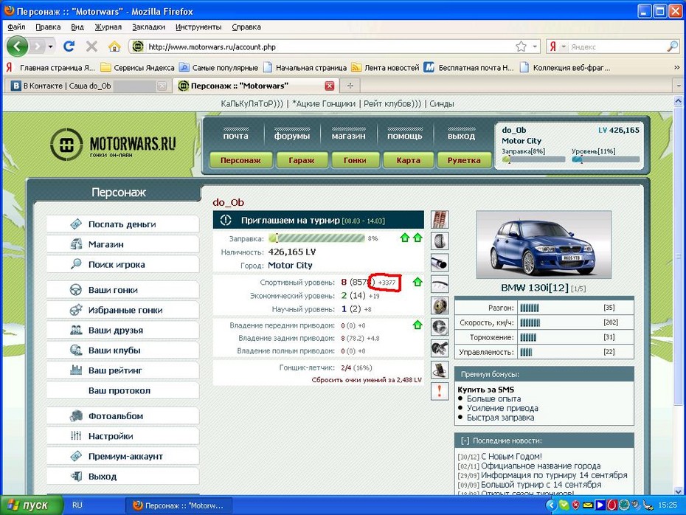
Task: Click the Заправка fuel progress bar in profile
Action: (x=316, y=238)
